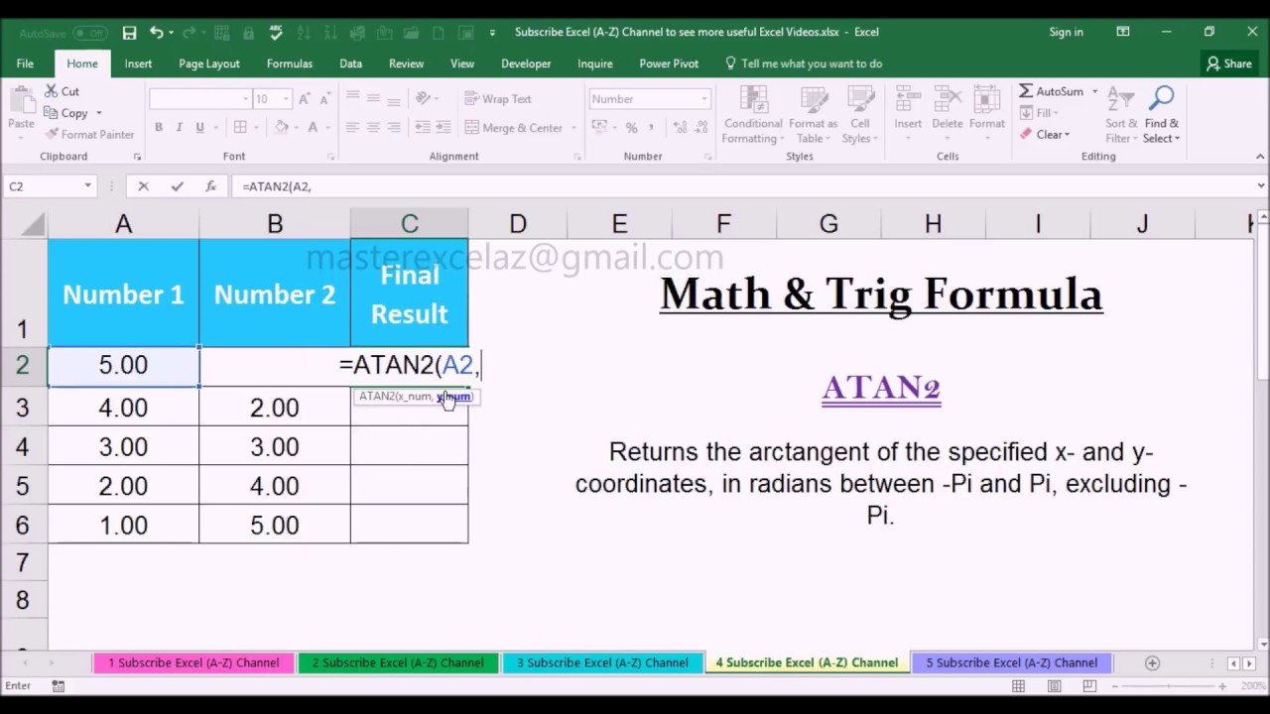
Task: Open the Clear eraser menu
Action: click(x=1044, y=135)
